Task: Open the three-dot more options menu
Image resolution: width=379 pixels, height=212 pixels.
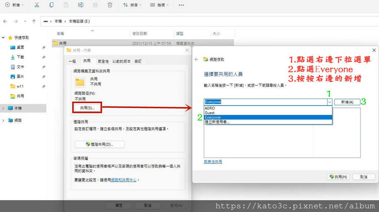Action: pos(181,5)
